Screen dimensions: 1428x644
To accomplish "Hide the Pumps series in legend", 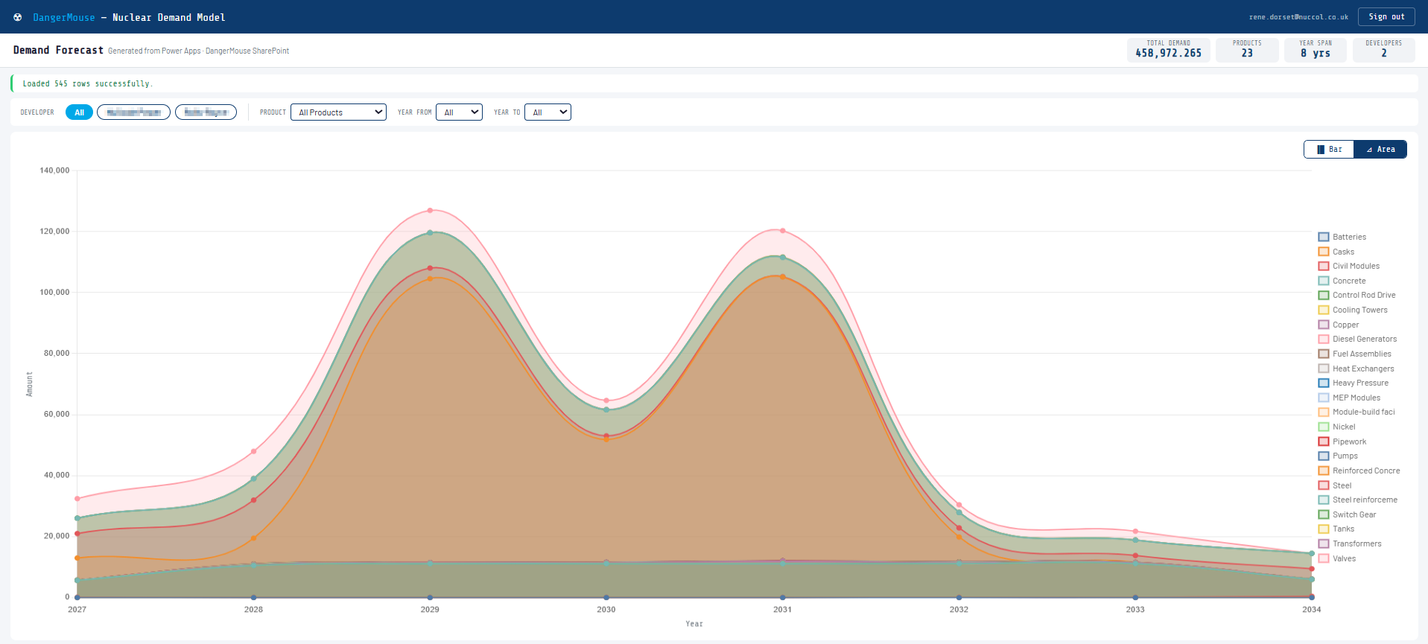I will 1338,456.
